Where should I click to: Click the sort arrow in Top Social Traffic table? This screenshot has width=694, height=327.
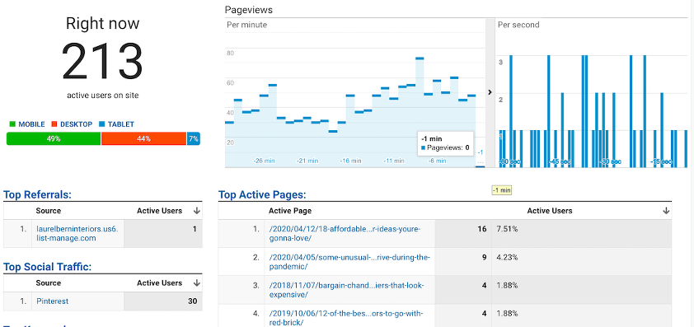[x=197, y=283]
